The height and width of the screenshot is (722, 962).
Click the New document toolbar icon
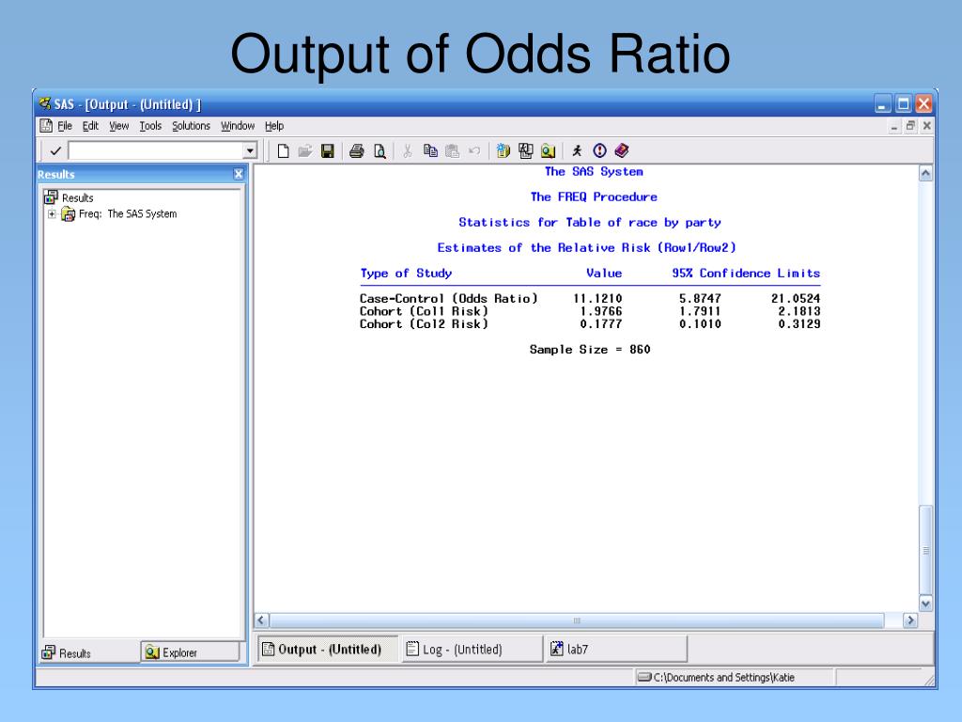click(283, 151)
